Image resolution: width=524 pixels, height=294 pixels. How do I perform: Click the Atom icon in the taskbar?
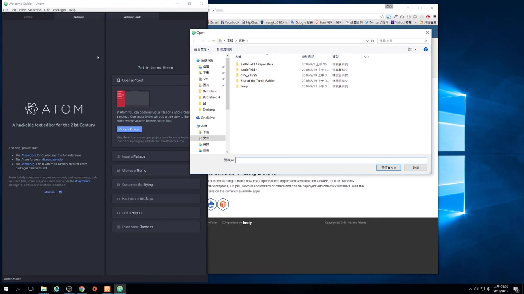coord(120,289)
